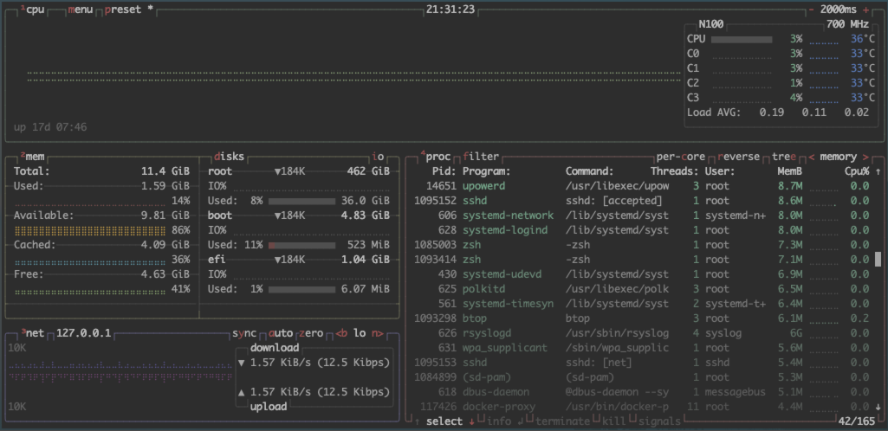Click the root disk used bar
This screenshot has width=888, height=431.
[x=301, y=201]
